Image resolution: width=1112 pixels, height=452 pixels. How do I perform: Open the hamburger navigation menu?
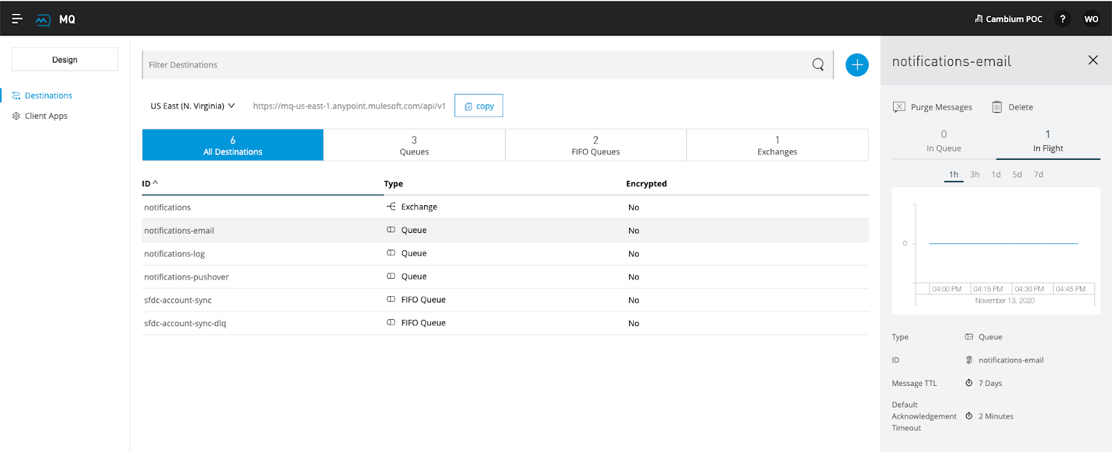coord(17,19)
